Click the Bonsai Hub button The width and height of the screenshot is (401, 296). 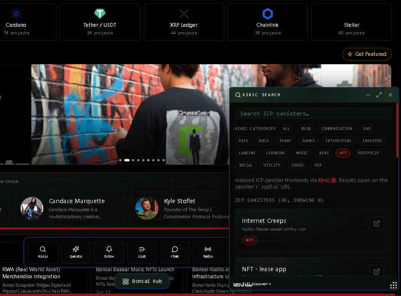click(142, 281)
